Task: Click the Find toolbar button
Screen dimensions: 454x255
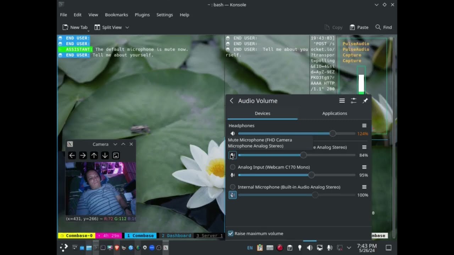Action: [384, 27]
